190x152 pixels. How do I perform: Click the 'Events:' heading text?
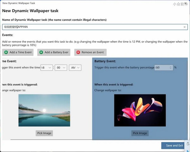pyautogui.click(x=8, y=35)
